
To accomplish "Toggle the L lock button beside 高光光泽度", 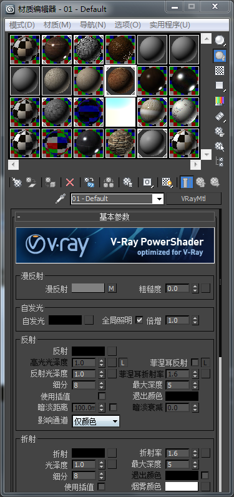I will point(123,362).
